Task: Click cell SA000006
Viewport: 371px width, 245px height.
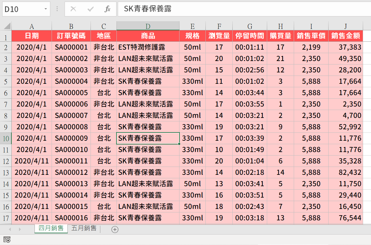Action: click(71, 104)
